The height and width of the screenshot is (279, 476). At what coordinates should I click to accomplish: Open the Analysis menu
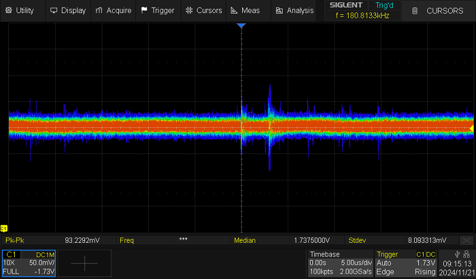click(x=295, y=10)
